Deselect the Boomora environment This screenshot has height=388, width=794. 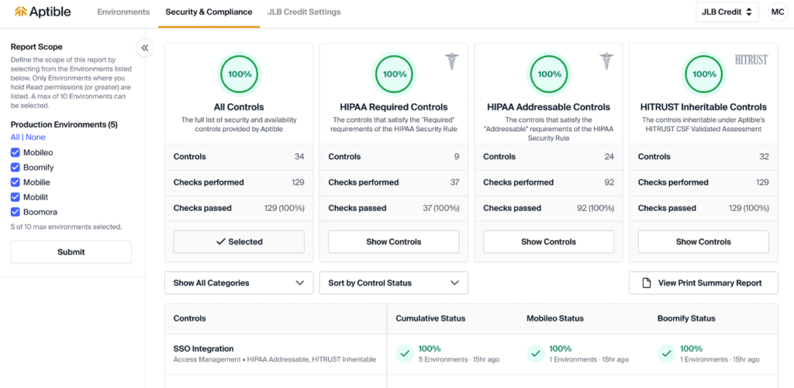(16, 212)
